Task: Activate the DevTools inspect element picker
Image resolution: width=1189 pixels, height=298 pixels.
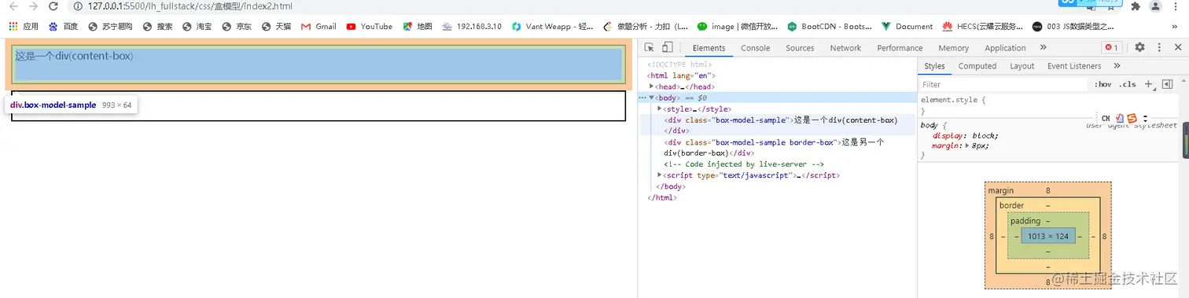Action: click(x=650, y=48)
